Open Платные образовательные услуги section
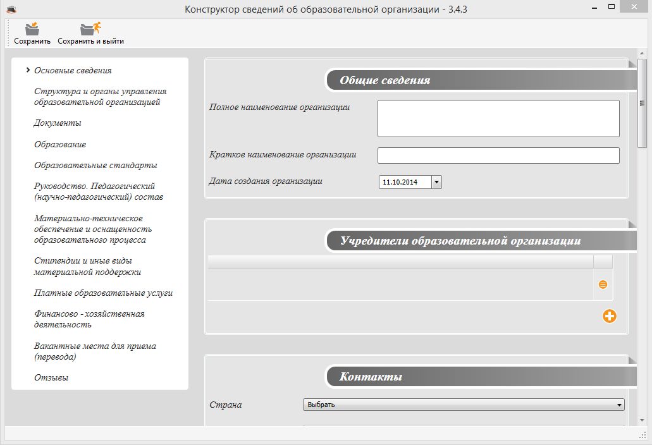The height and width of the screenshot is (445, 652). tap(103, 293)
